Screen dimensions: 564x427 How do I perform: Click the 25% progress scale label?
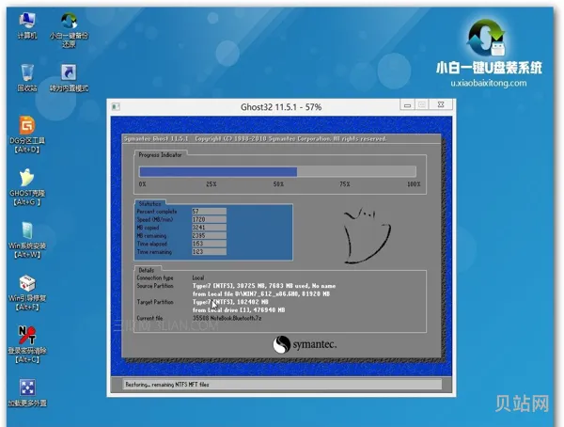(211, 184)
